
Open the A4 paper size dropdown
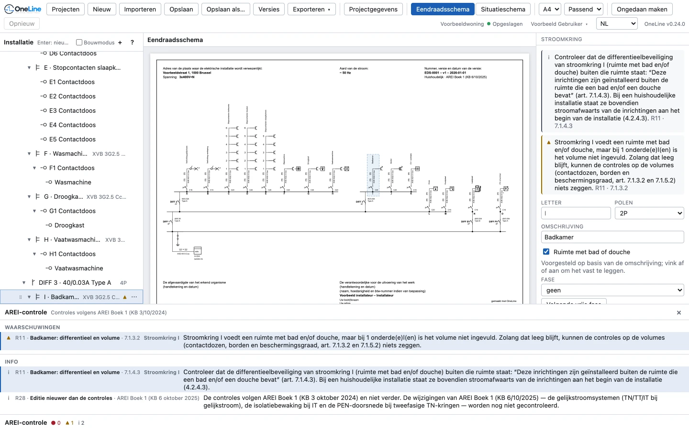(550, 9)
